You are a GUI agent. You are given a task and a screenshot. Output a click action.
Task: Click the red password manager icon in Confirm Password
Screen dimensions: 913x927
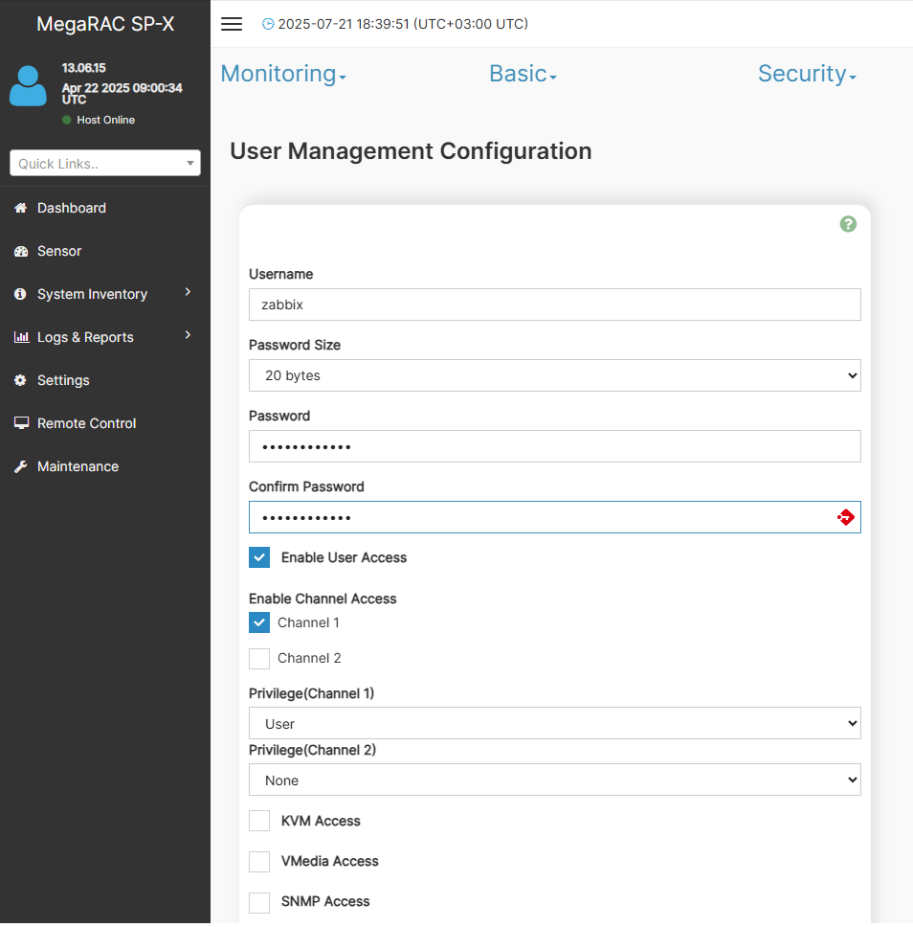(846, 517)
